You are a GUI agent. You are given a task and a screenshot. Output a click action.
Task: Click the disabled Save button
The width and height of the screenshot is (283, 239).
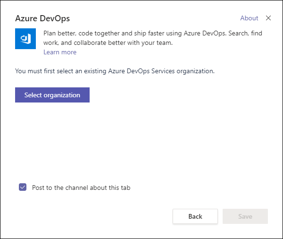pyautogui.click(x=245, y=216)
